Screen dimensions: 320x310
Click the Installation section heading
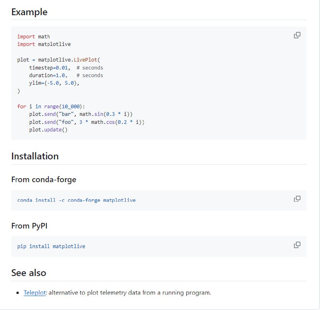(35, 156)
